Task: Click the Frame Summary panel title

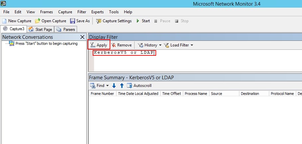Action: tap(131, 78)
